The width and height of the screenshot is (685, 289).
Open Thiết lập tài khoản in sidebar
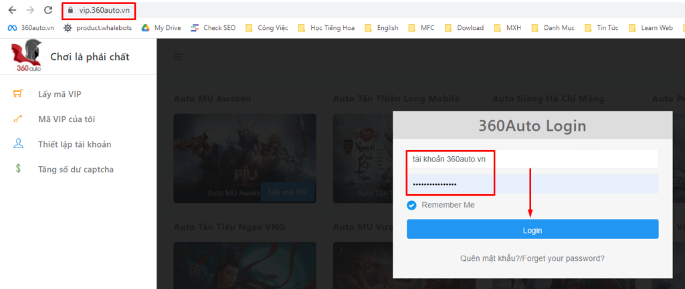tap(74, 144)
